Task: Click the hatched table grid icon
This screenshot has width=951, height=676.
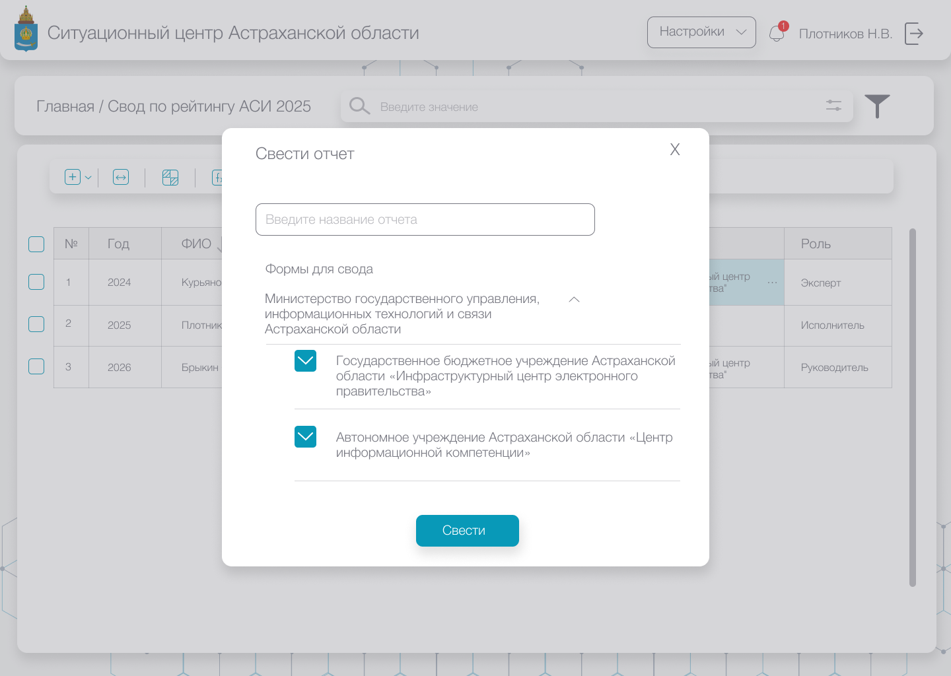Action: 170,177
